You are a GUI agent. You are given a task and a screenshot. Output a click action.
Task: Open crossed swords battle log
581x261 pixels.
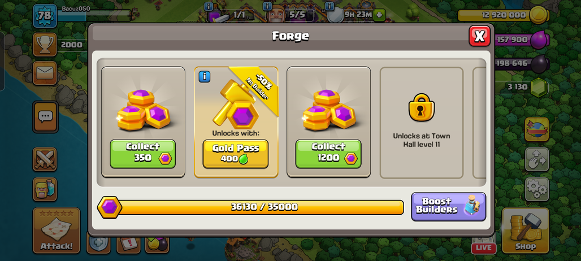45,159
